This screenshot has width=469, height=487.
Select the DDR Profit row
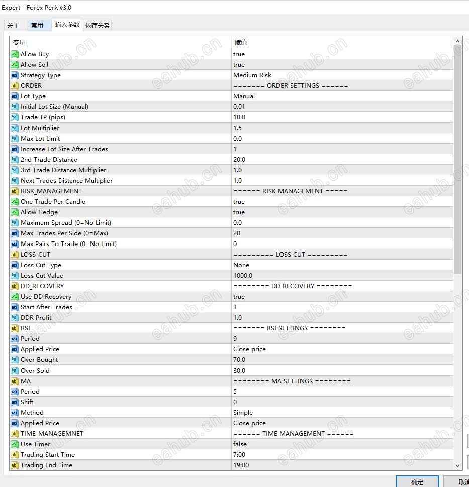tap(231, 318)
